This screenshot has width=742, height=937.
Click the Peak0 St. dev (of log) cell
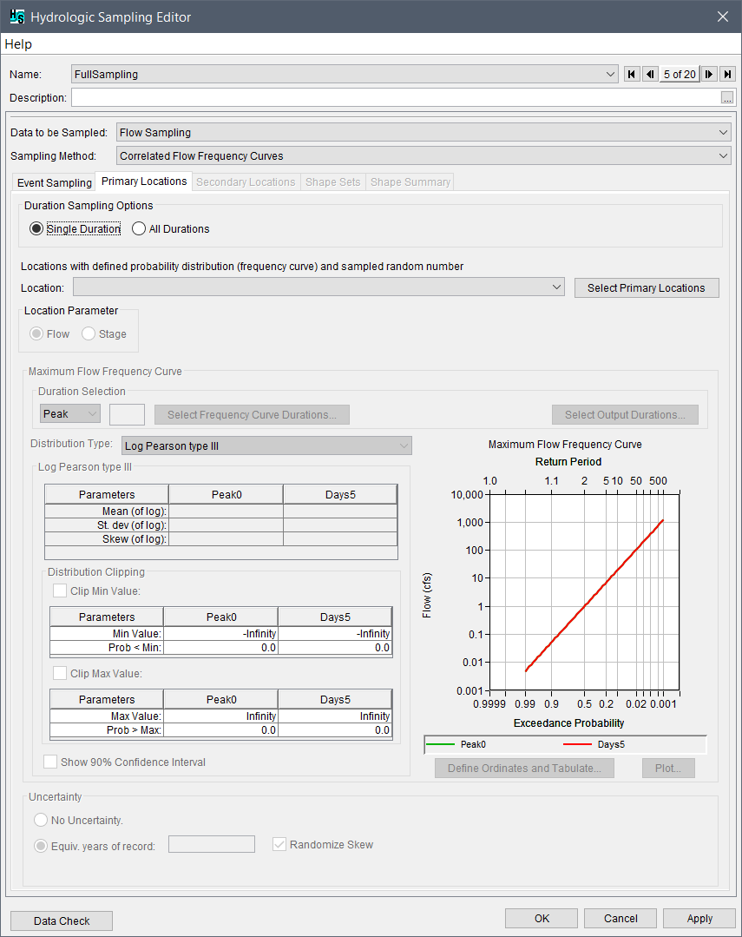coord(226,525)
